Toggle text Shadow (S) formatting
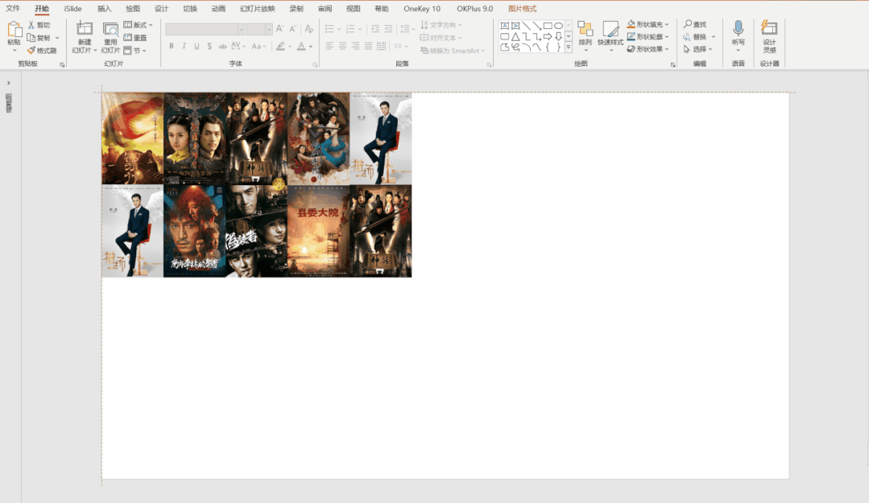Viewport: 869px width, 503px height. [x=209, y=46]
